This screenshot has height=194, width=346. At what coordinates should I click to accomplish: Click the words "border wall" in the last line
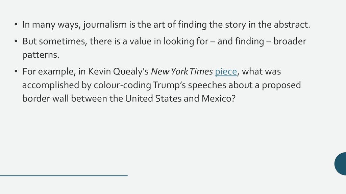tap(46, 98)
